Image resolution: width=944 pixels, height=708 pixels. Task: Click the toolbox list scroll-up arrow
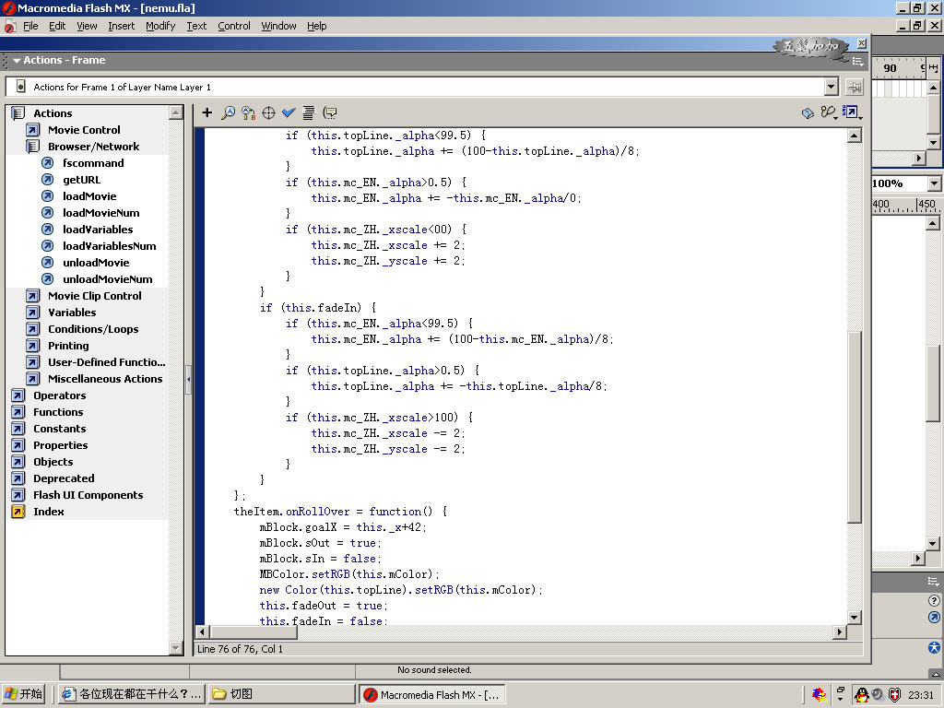tap(176, 112)
